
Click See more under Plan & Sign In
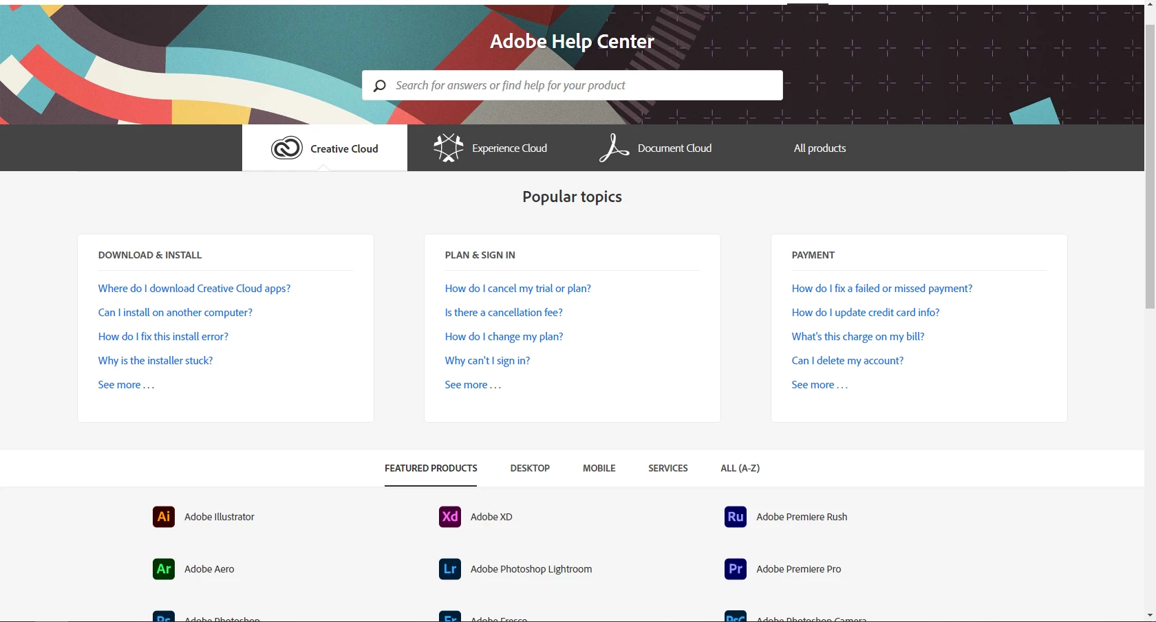coord(473,385)
